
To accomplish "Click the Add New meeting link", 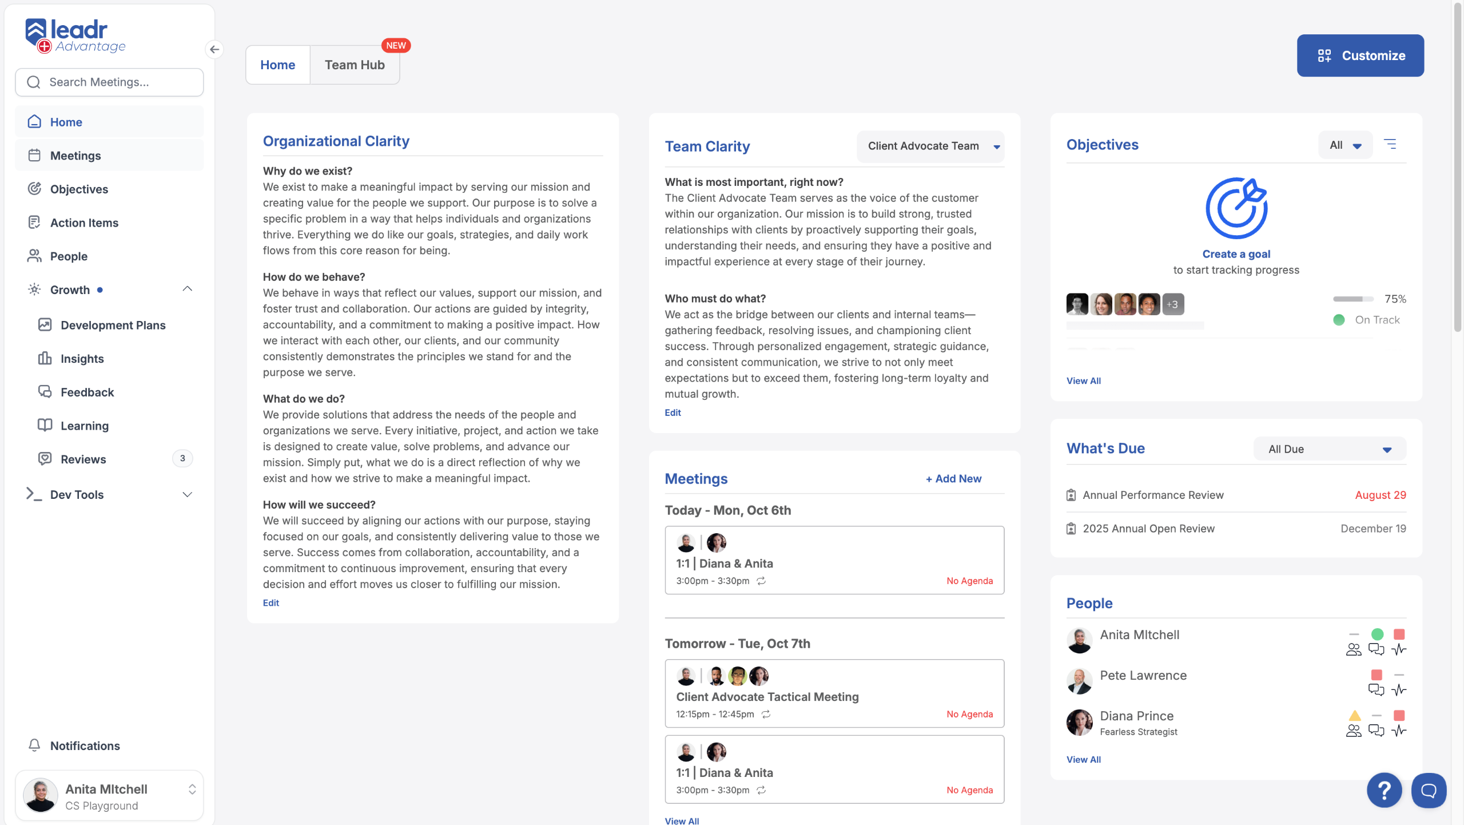I will pos(953,478).
